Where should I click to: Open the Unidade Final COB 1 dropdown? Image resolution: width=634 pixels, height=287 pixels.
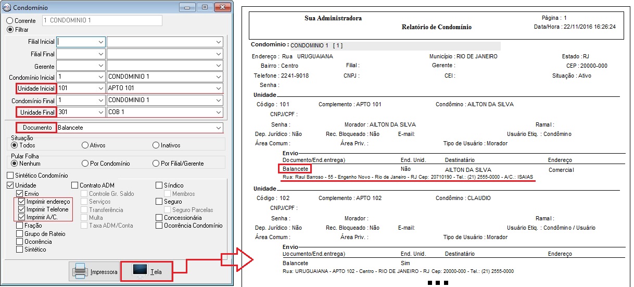tap(218, 113)
